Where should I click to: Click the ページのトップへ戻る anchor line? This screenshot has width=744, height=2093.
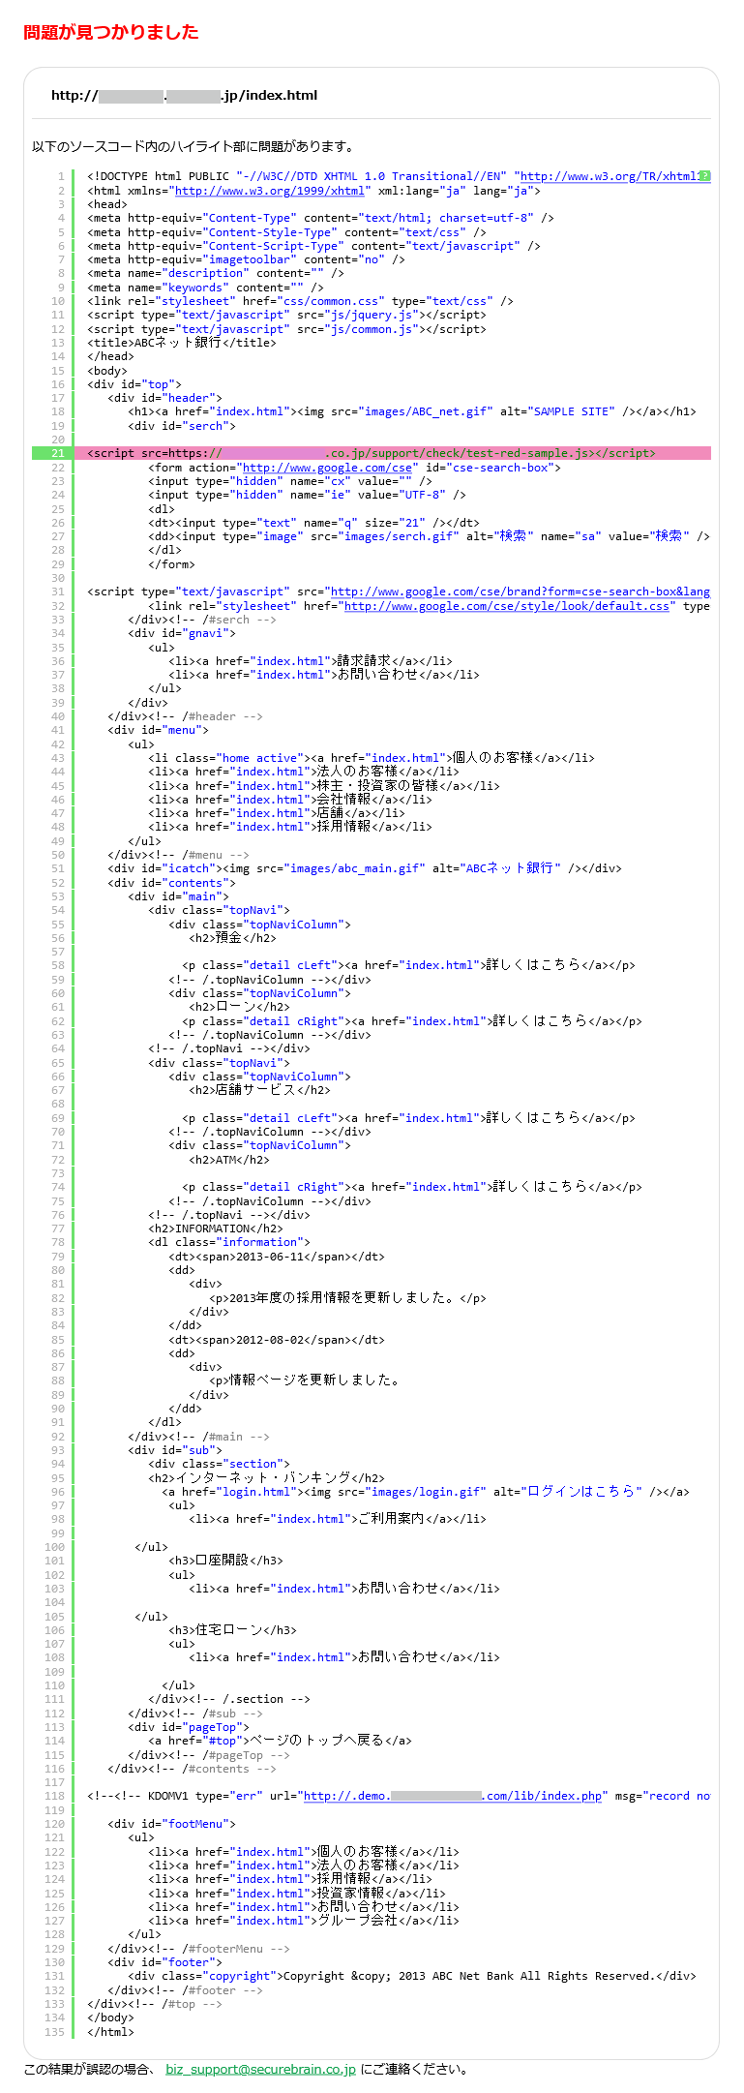(x=280, y=1741)
